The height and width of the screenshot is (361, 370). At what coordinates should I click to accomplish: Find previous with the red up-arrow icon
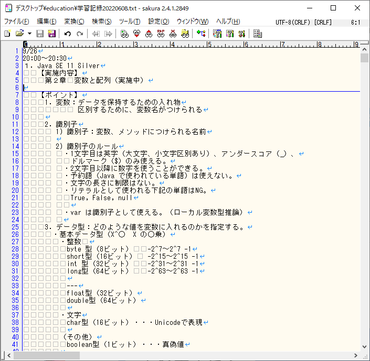tap(149, 34)
